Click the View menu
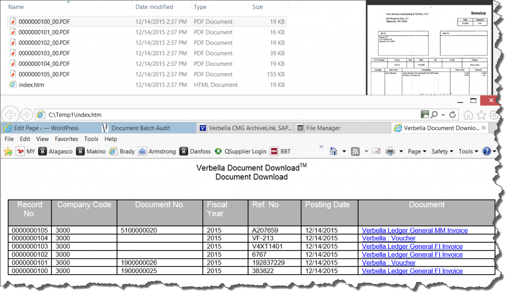Image resolution: width=511 pixels, height=298 pixels. click(42, 139)
